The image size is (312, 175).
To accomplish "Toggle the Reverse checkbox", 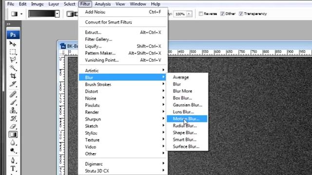I will click(201, 14).
